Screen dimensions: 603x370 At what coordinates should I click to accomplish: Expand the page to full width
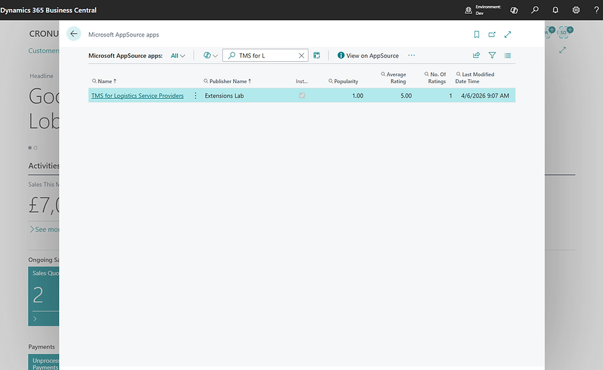click(x=507, y=34)
